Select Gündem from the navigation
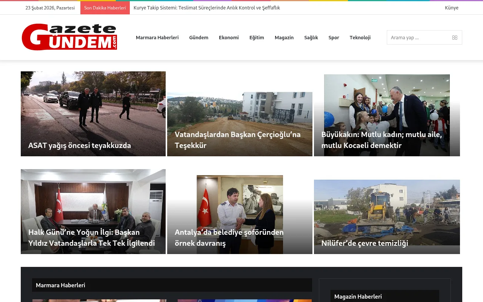The image size is (483, 302). click(198, 37)
